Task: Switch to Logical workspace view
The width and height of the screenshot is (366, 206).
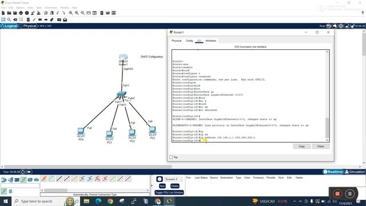Action: coord(9,26)
